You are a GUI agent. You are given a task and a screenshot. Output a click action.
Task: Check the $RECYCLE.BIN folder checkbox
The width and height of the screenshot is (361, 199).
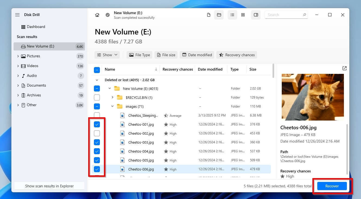(97, 97)
